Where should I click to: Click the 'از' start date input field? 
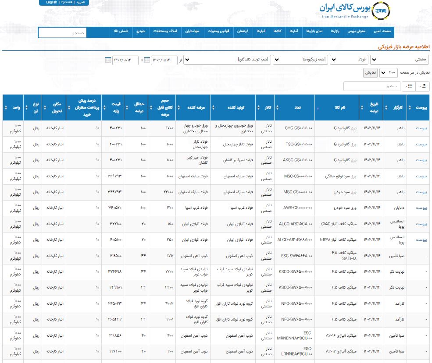(164, 60)
